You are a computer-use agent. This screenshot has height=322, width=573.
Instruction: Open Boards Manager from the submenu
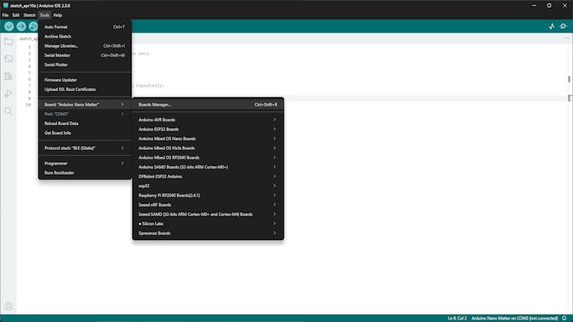(x=208, y=104)
